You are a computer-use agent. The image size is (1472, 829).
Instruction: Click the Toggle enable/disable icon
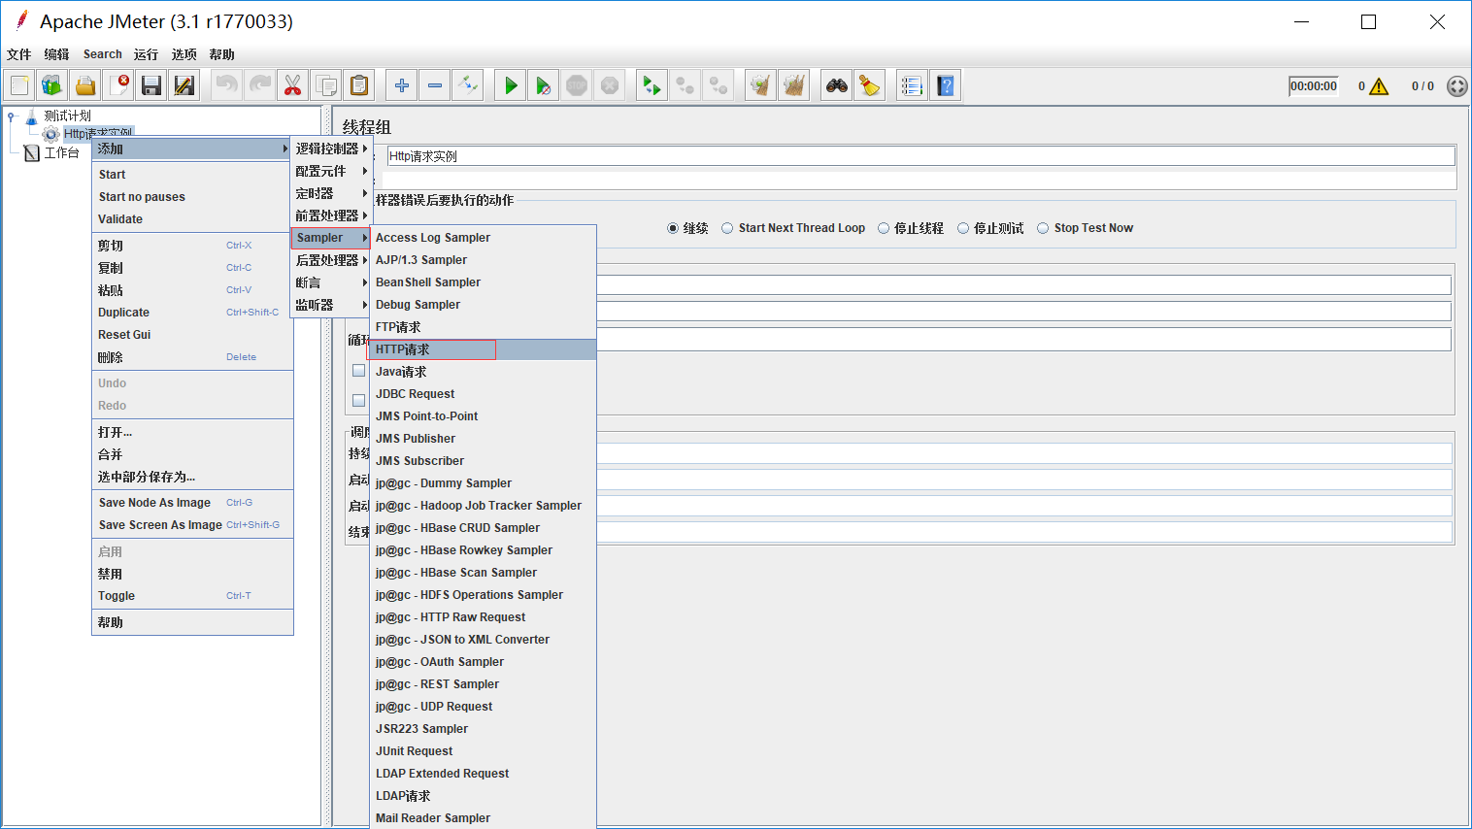pyautogui.click(x=468, y=85)
